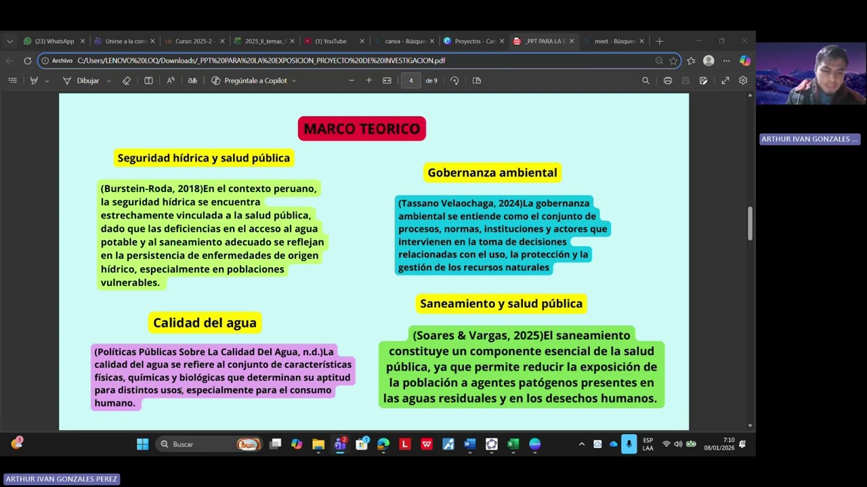Zoom out with the minus button
Viewport: 867px width, 487px height.
tap(351, 80)
